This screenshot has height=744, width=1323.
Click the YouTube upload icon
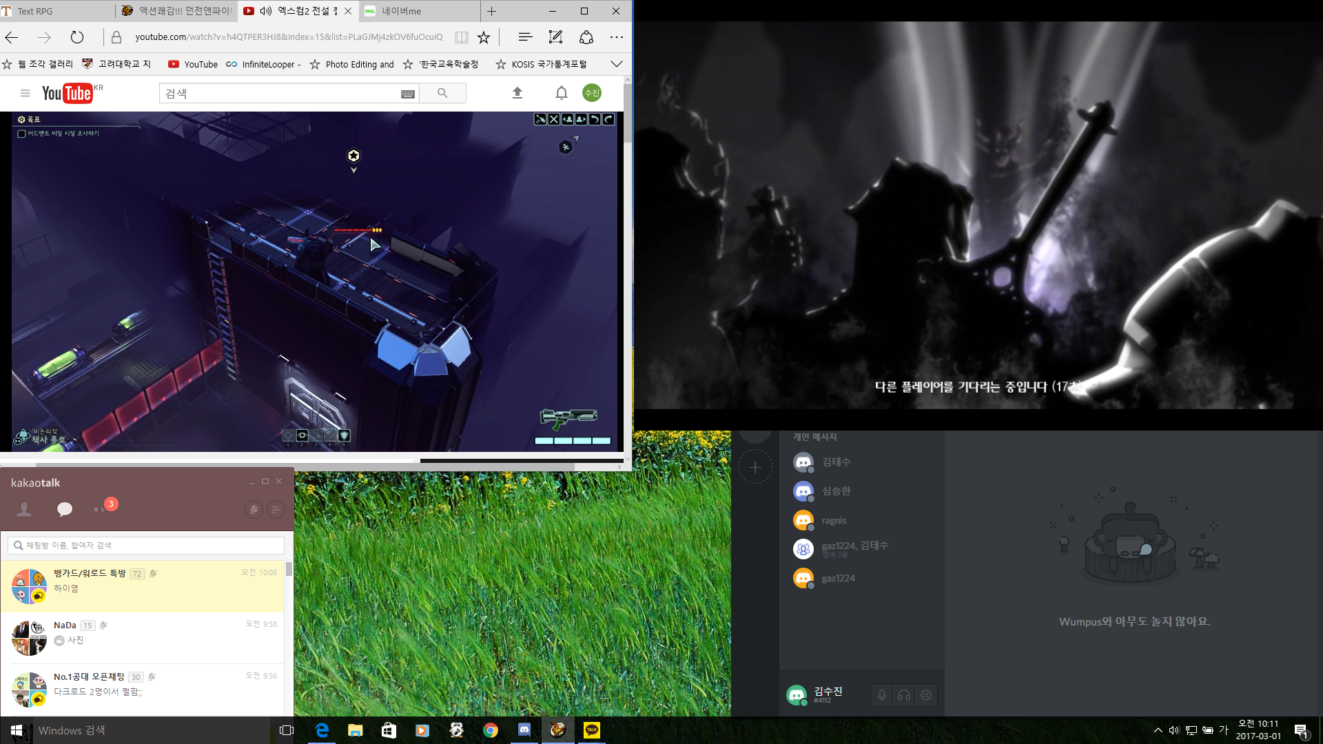click(x=517, y=93)
